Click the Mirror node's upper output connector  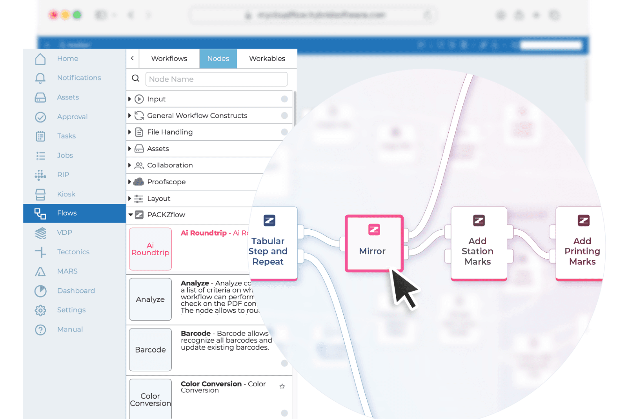pos(406,235)
